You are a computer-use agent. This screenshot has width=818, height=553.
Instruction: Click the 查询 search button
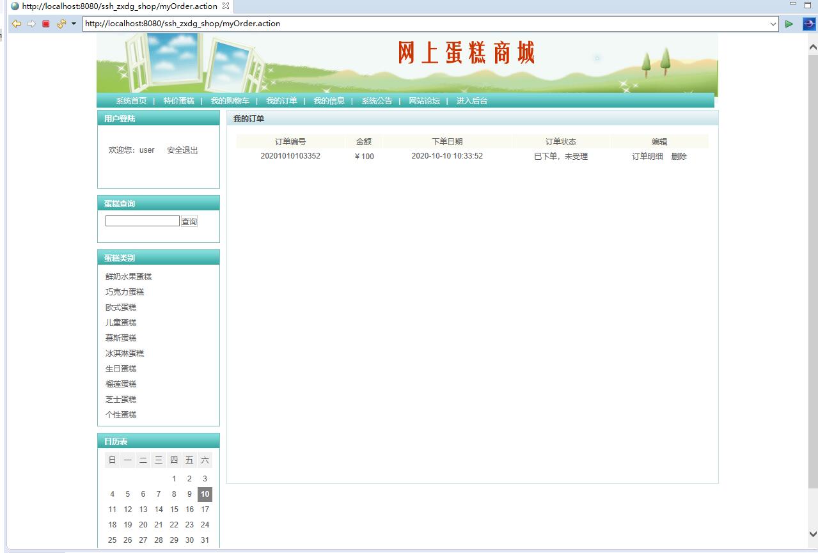189,221
